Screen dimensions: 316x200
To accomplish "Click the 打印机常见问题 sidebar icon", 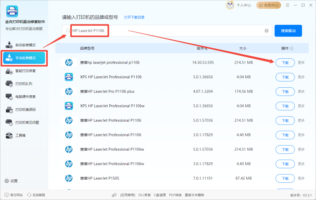I will pos(9,122).
